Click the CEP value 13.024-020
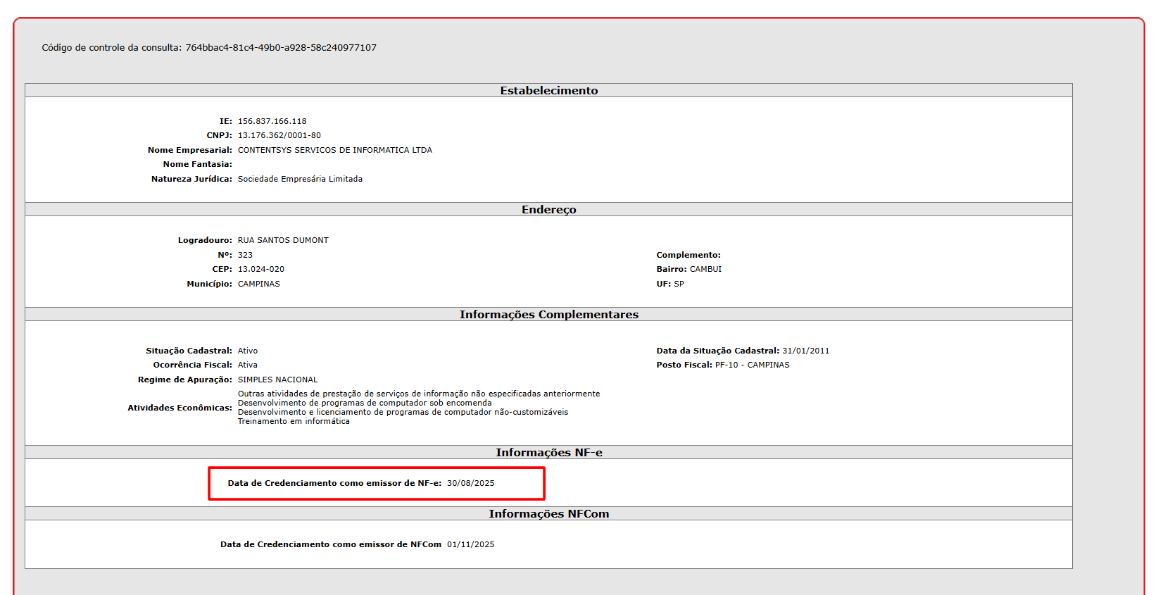The width and height of the screenshot is (1170, 595). [260, 269]
